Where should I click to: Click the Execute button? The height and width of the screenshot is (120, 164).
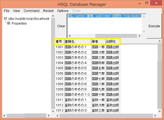[154, 26]
